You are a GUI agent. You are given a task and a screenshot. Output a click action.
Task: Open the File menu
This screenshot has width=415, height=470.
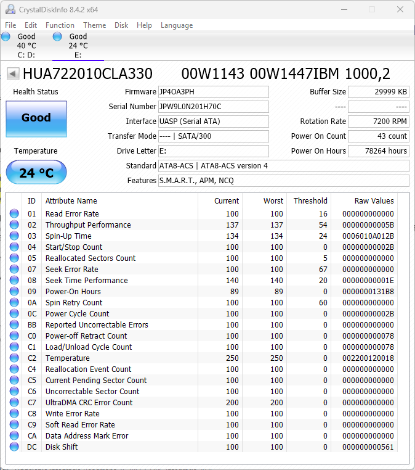click(x=10, y=25)
